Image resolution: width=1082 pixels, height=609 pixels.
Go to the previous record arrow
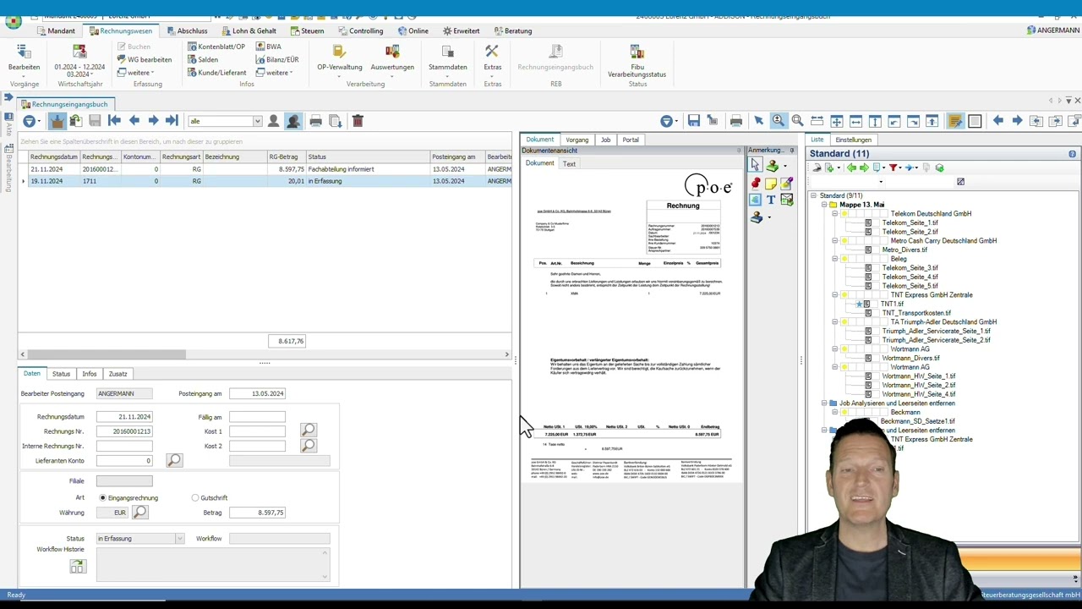coord(134,121)
